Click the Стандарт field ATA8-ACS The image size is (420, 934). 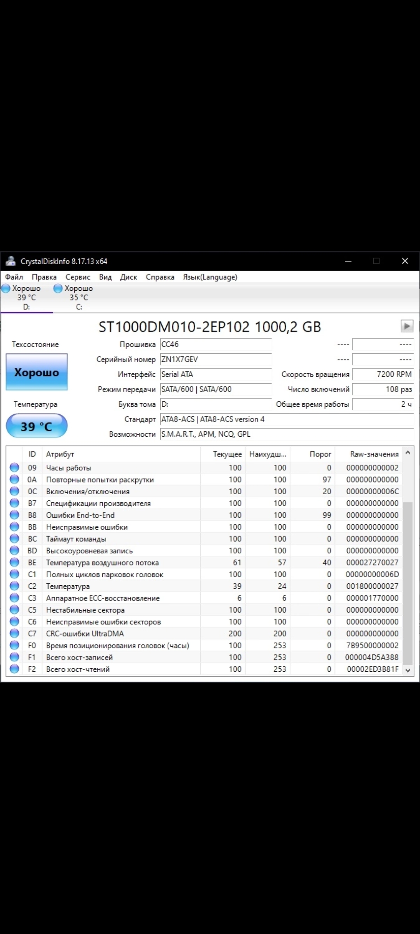pos(287,419)
